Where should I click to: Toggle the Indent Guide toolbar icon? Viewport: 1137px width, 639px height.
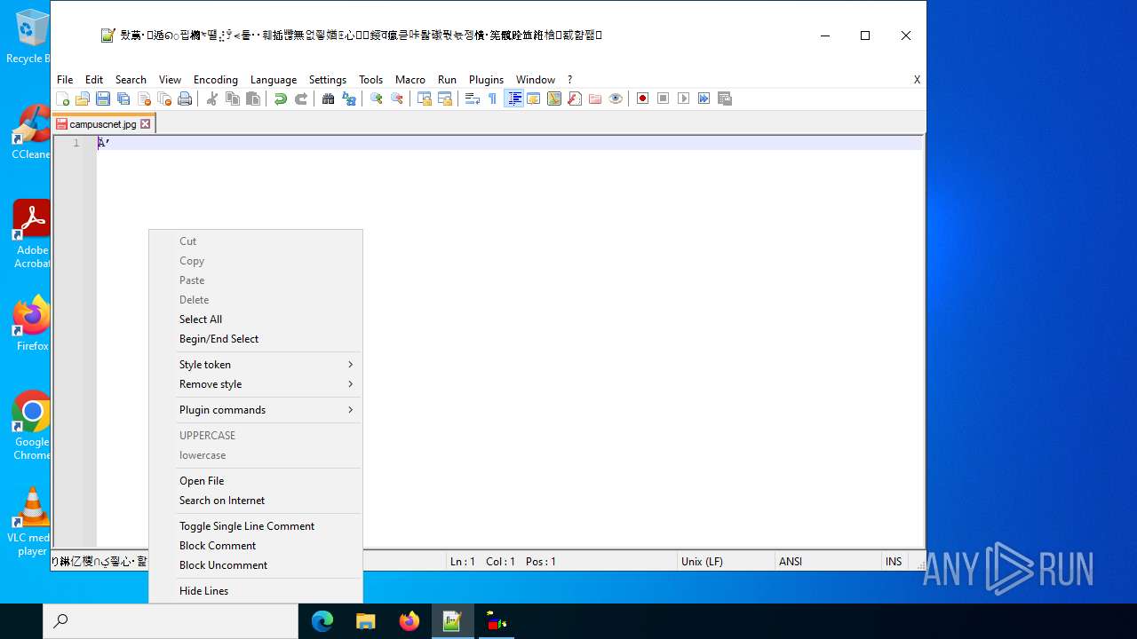pyautogui.click(x=513, y=99)
